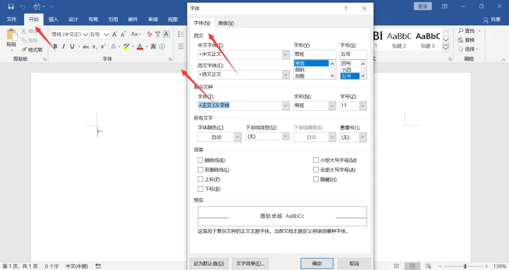The image size is (509, 270).
Task: Enable the 下标(B) subscript checkbox
Action: tap(200, 188)
